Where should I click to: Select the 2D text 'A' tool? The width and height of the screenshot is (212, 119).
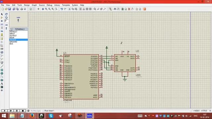tap(2, 84)
